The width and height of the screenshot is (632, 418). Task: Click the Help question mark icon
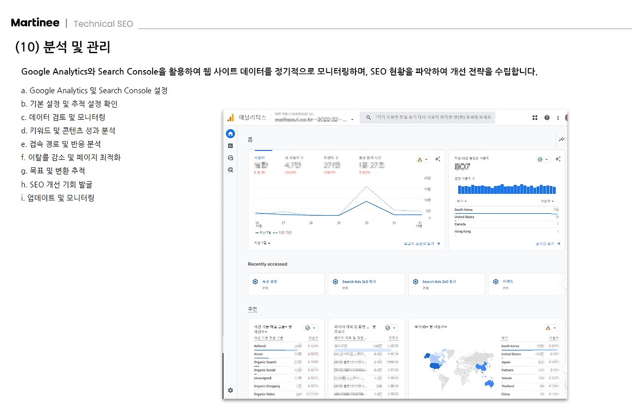click(x=547, y=117)
